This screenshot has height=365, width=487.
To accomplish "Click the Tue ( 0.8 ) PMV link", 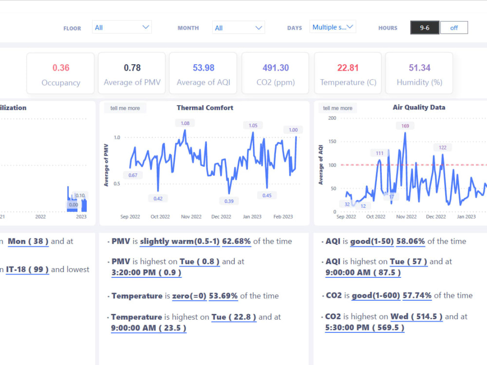I will coord(199,261).
